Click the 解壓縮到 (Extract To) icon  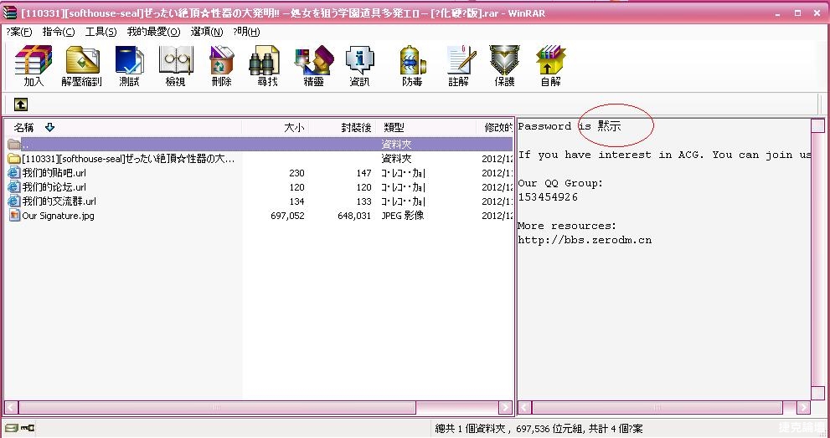tap(81, 65)
